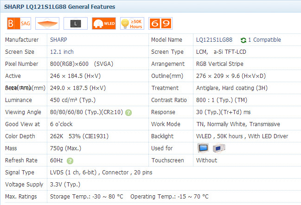
Task: Click the industrial device icon in Used for
Action: tap(219, 148)
